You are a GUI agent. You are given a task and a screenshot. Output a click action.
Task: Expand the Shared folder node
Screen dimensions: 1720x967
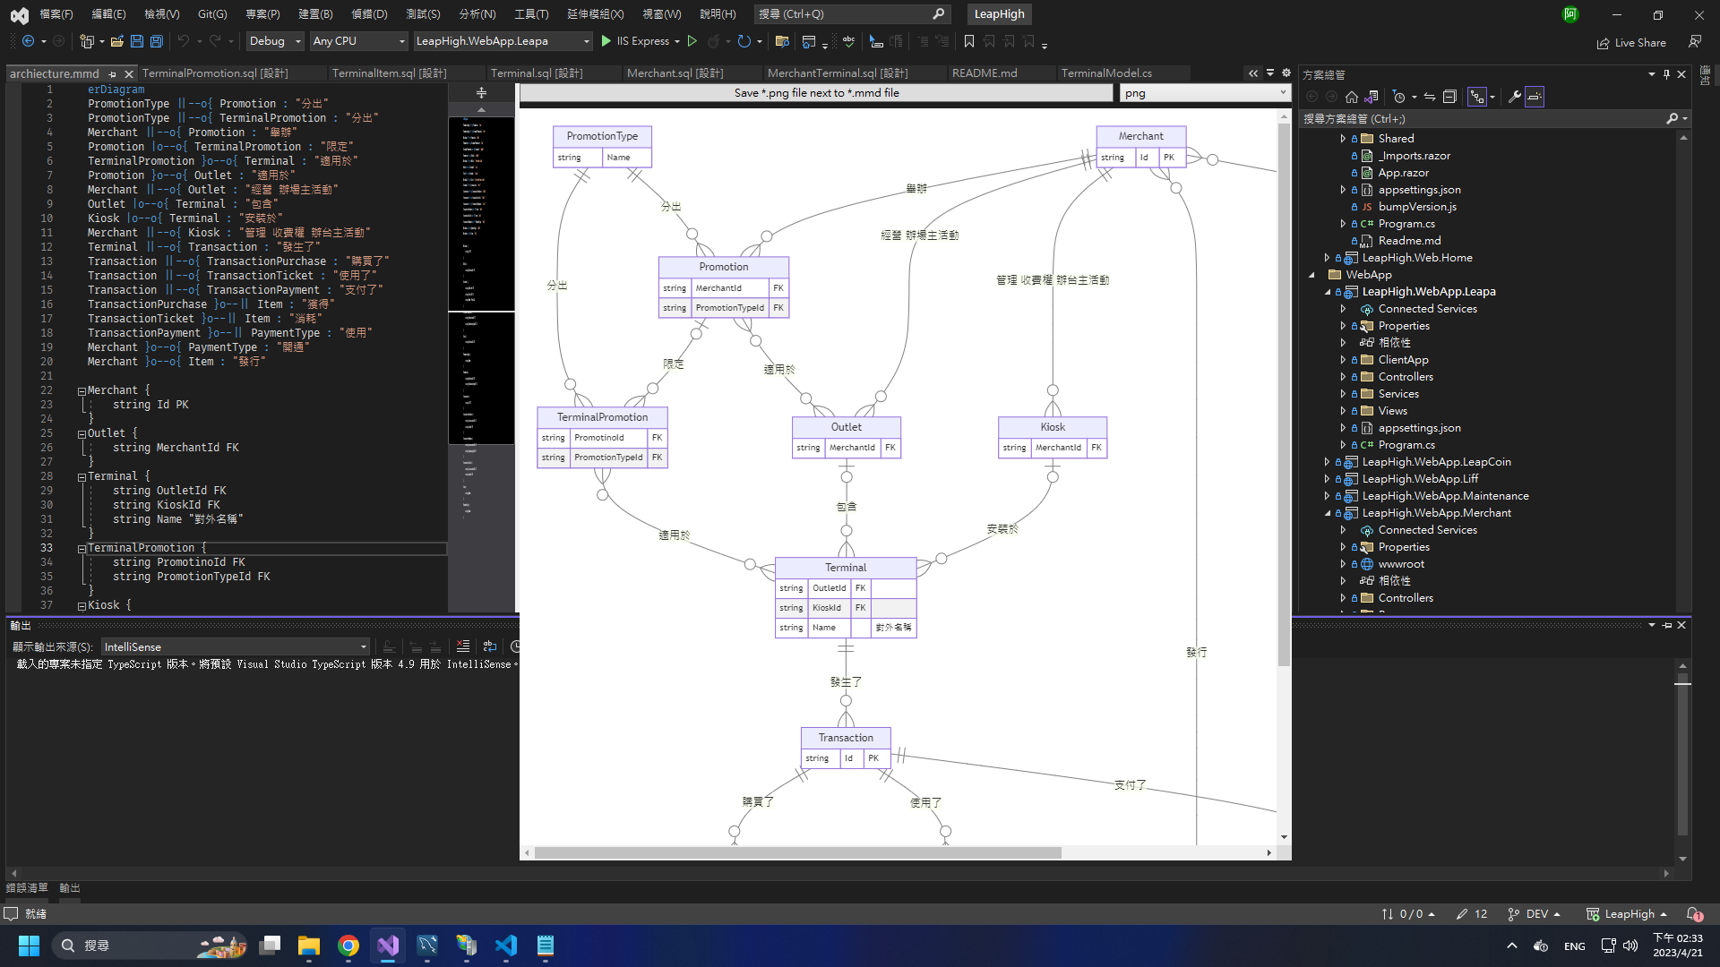[1343, 139]
